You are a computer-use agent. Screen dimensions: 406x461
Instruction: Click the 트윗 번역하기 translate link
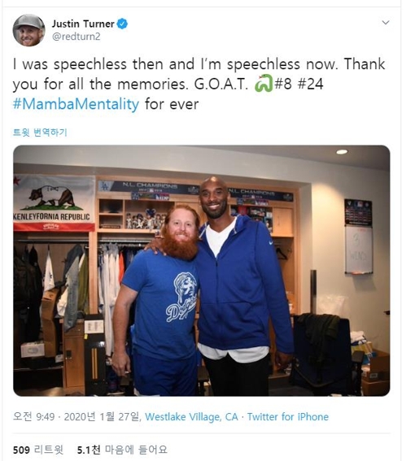(40, 133)
